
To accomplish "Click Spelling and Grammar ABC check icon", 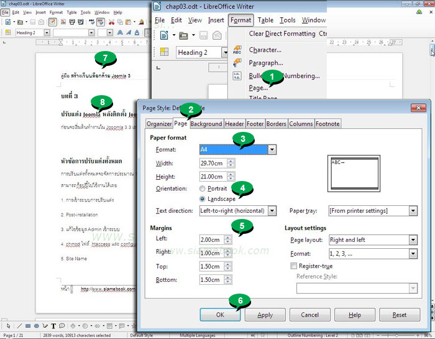I will point(91,22).
